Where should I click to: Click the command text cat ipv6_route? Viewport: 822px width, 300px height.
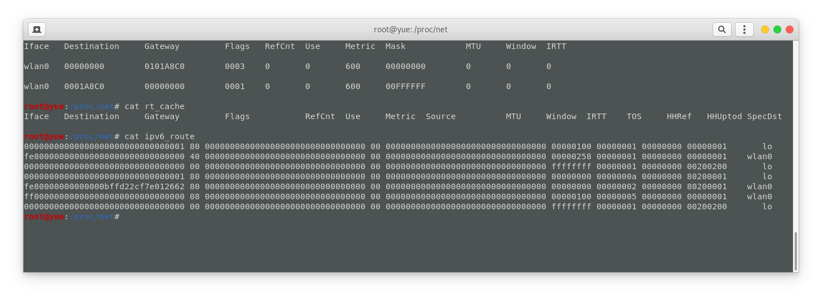tap(160, 136)
